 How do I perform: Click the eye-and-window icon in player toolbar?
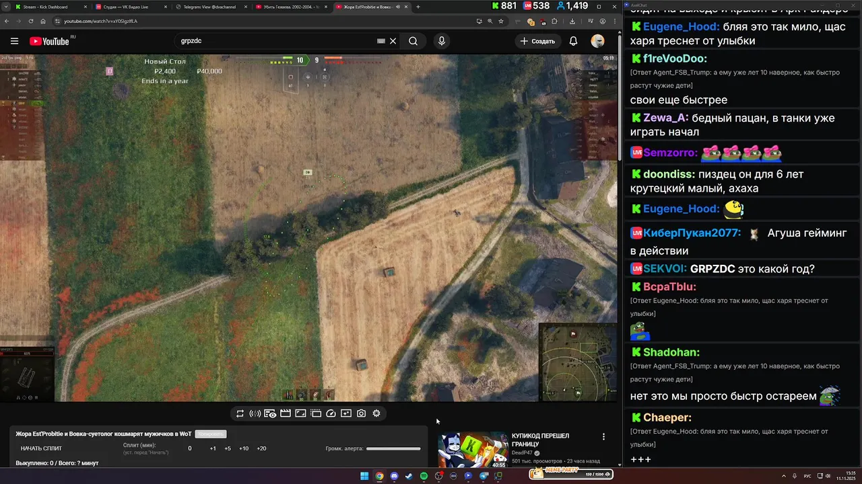tap(270, 413)
